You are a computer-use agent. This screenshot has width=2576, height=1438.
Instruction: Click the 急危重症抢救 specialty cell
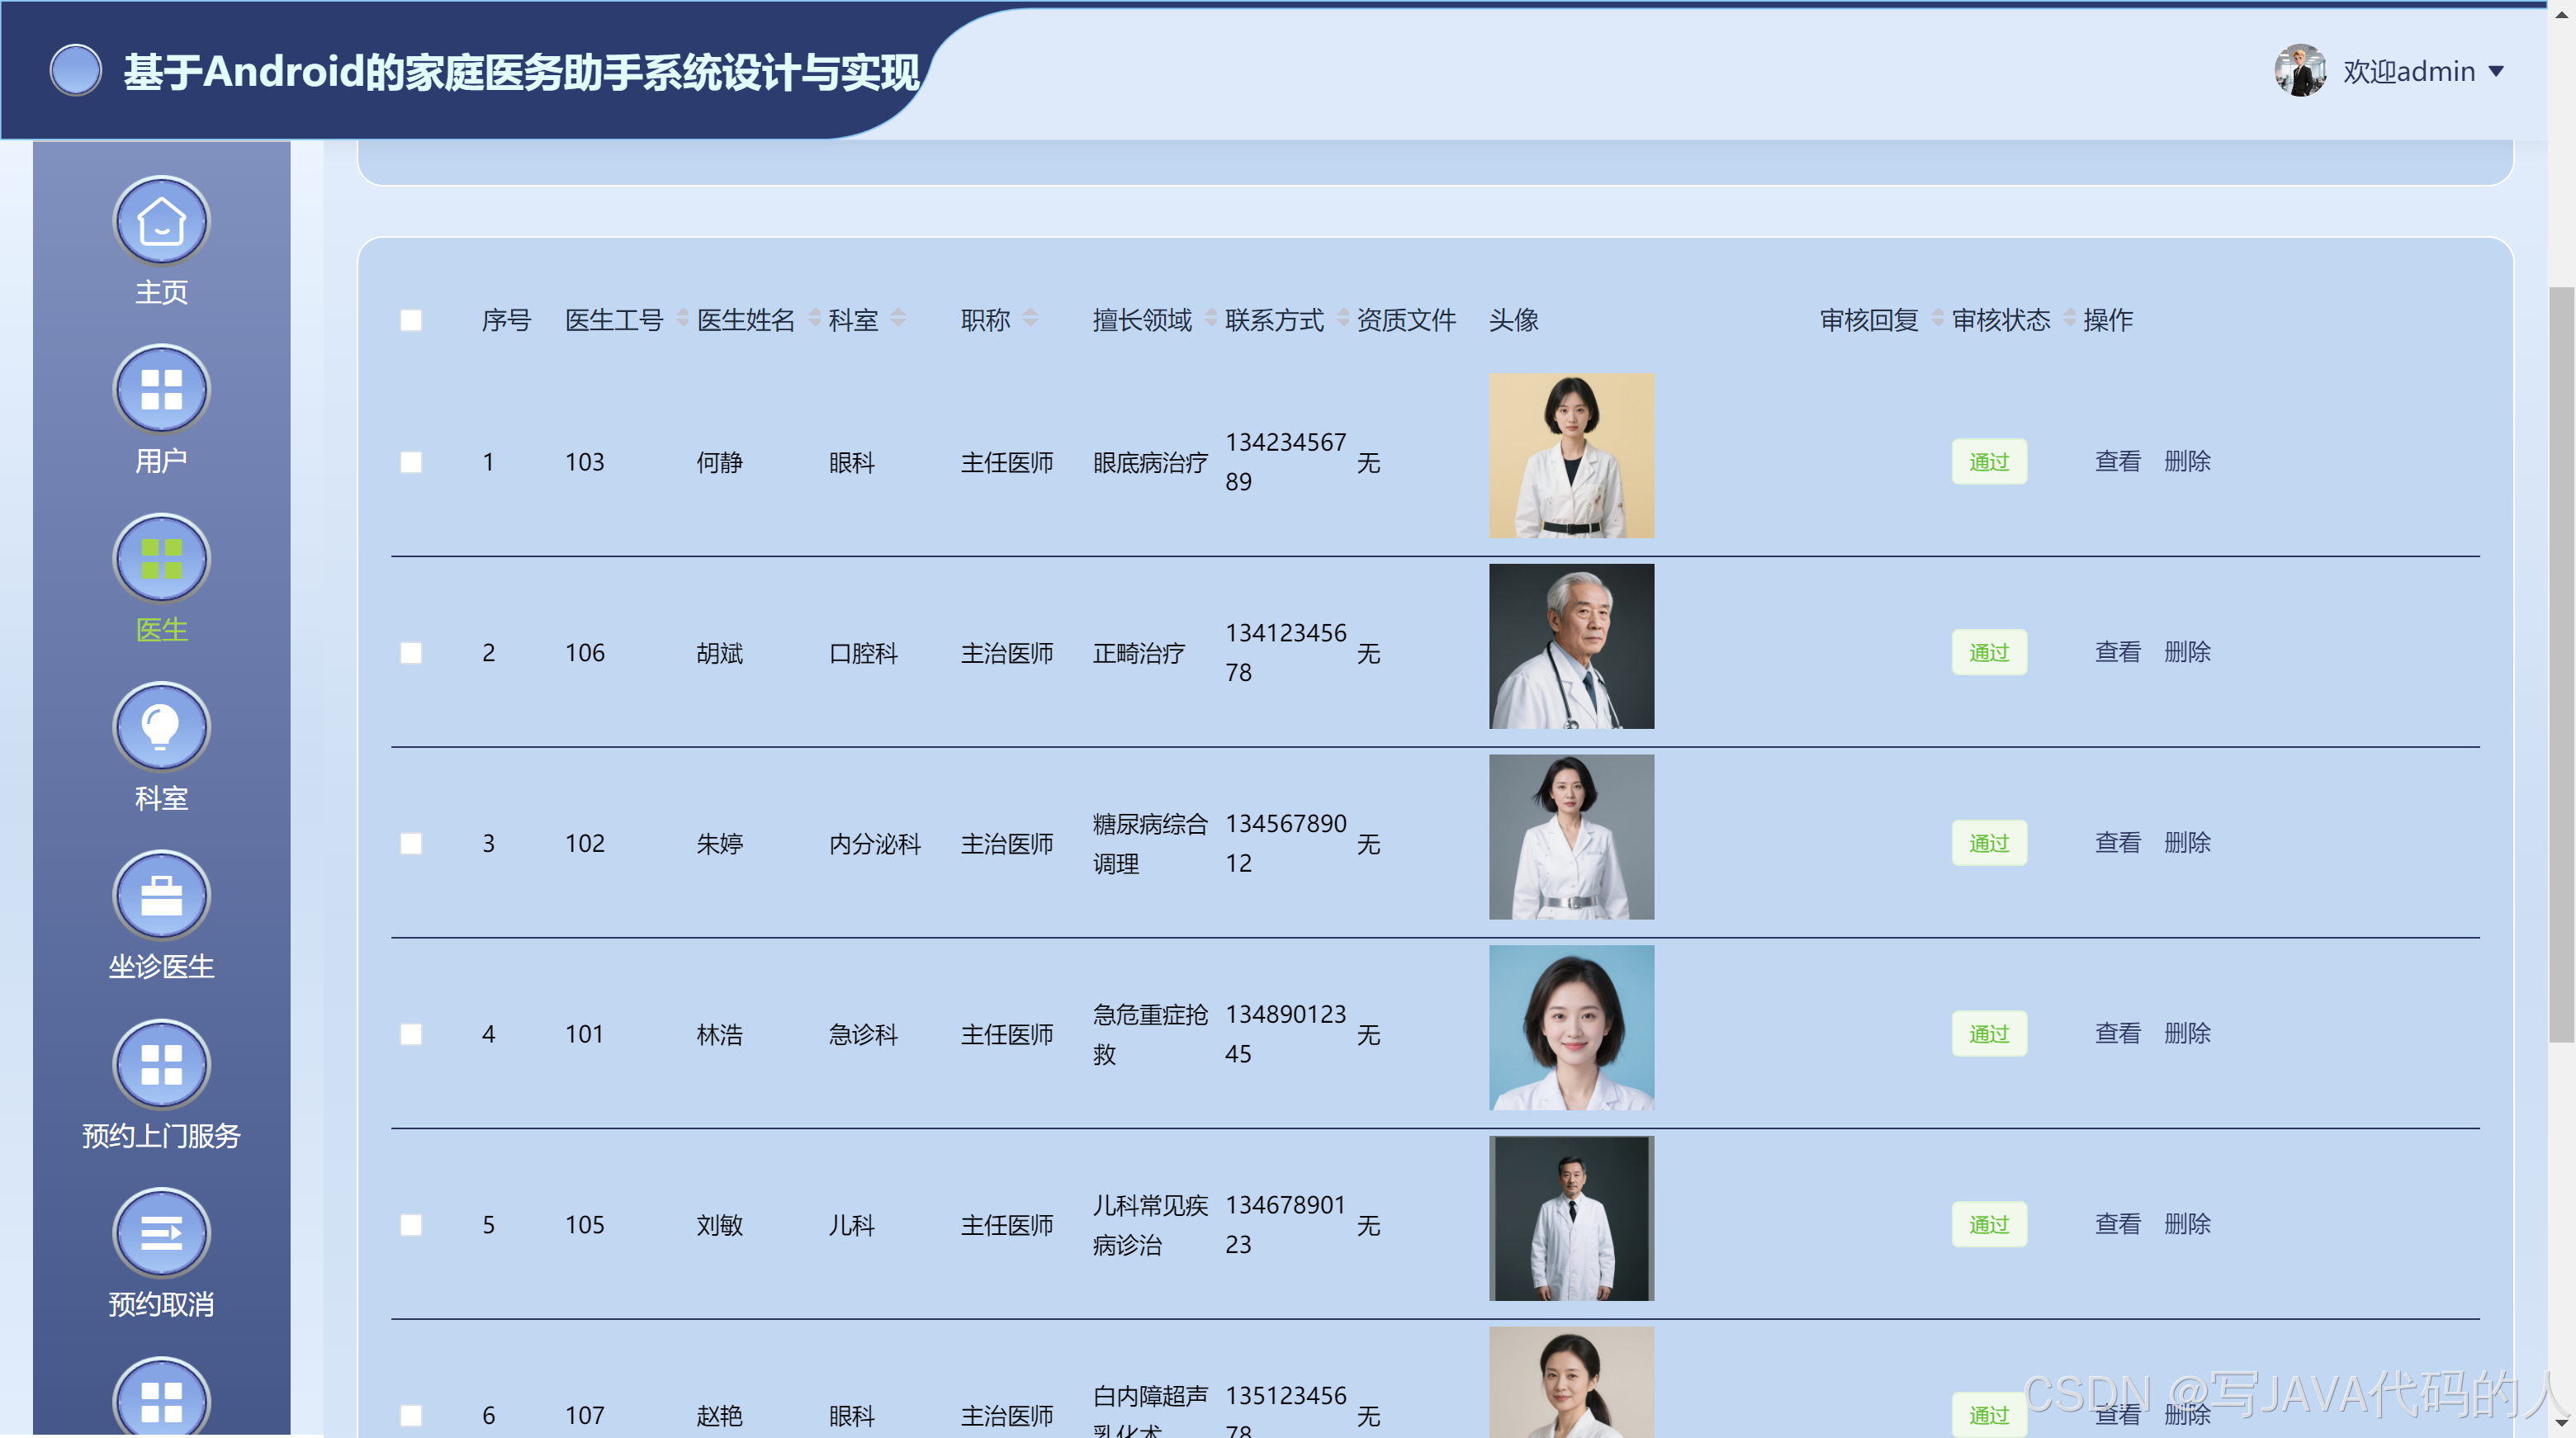point(1150,1034)
